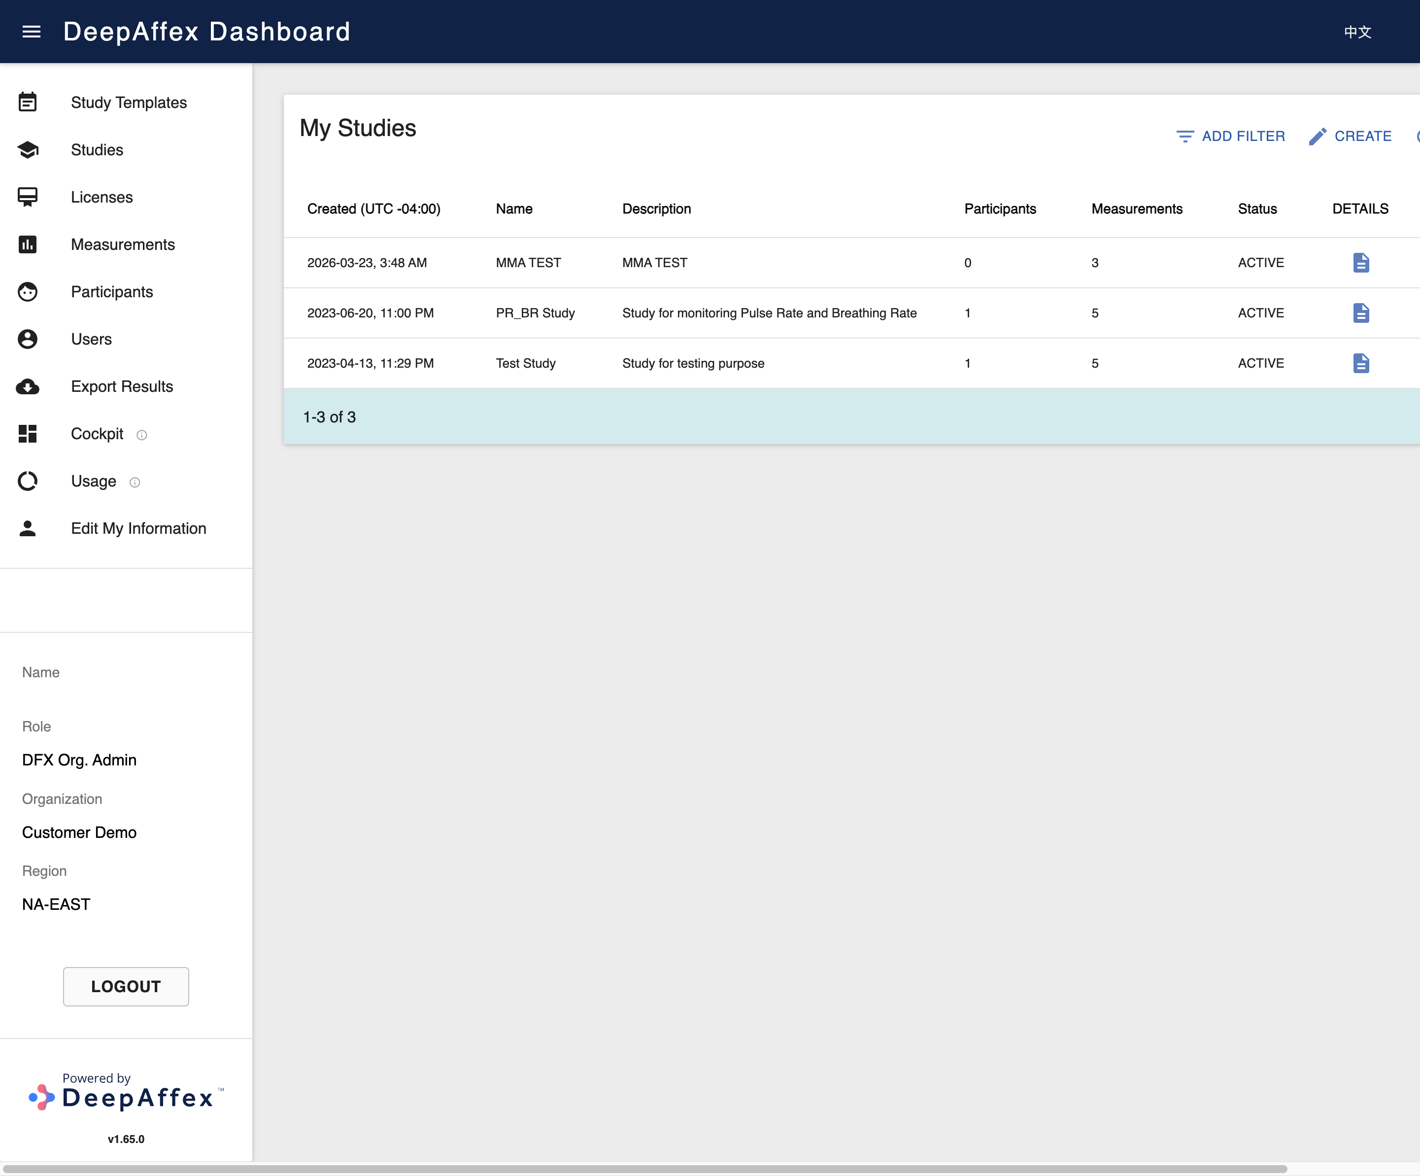Screen dimensions: 1420x1176
Task: Click the Description column header
Action: pyautogui.click(x=657, y=209)
